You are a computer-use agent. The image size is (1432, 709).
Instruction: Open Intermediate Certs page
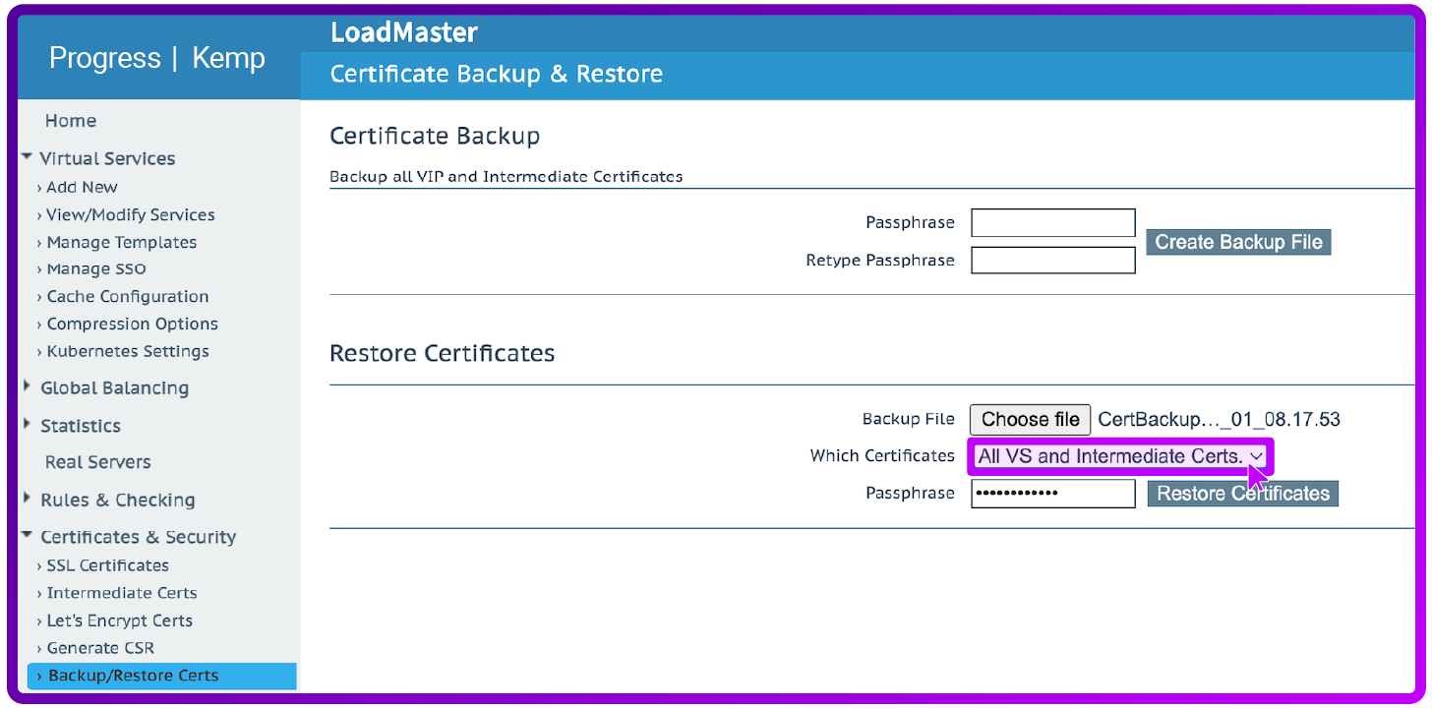[121, 593]
